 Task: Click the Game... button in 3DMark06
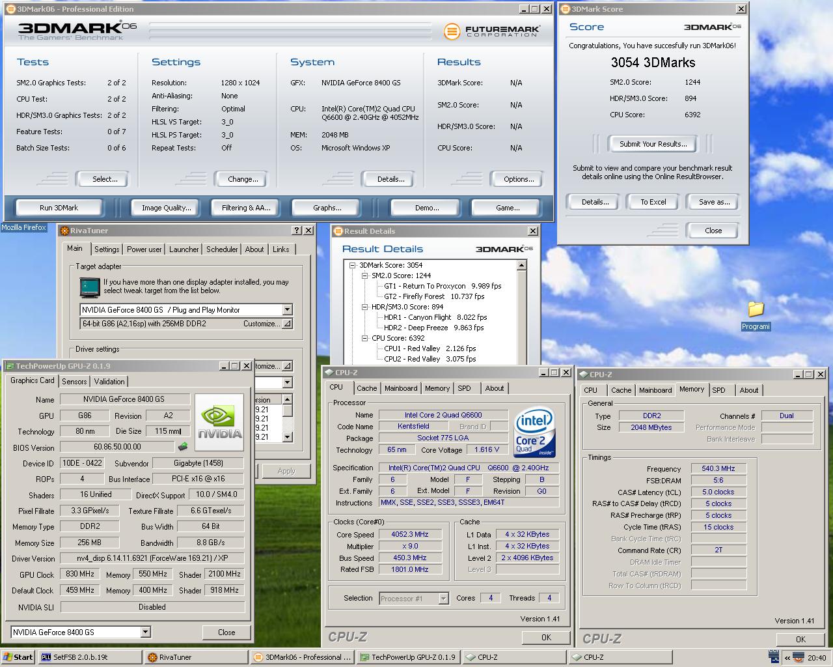click(508, 208)
